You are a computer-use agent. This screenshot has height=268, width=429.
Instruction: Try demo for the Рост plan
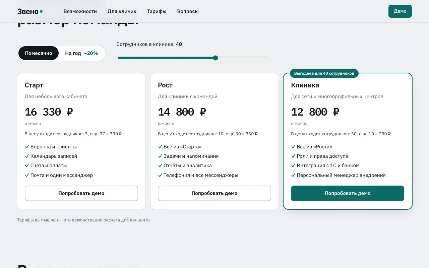pyautogui.click(x=214, y=193)
